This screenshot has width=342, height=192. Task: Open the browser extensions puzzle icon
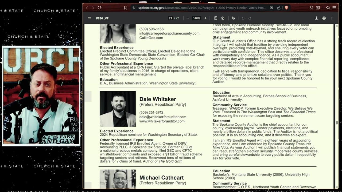[311, 8]
